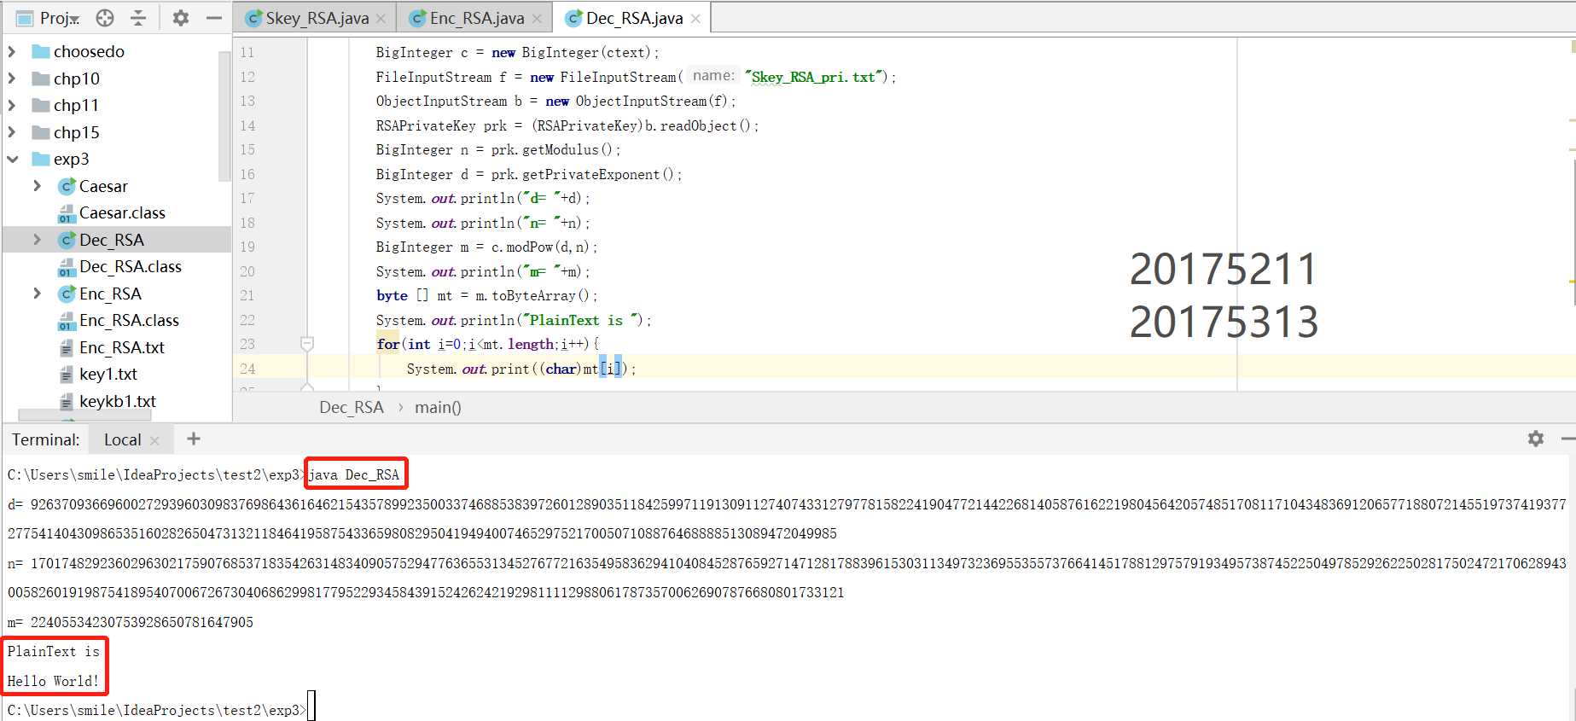The height and width of the screenshot is (721, 1576).
Task: Close the Enc_RSA.java tab
Action: (x=537, y=19)
